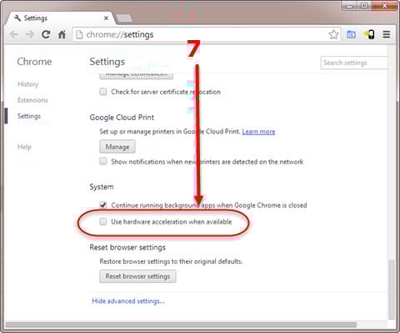Click the 'Restore browser settings to their original defaults' text

(171, 261)
